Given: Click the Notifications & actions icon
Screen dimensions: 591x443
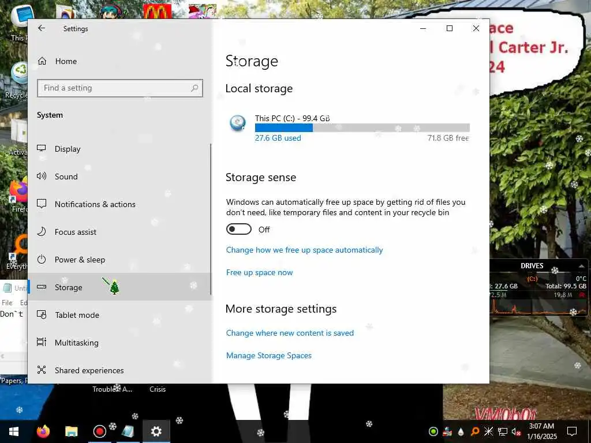Looking at the screenshot, I should tap(42, 204).
